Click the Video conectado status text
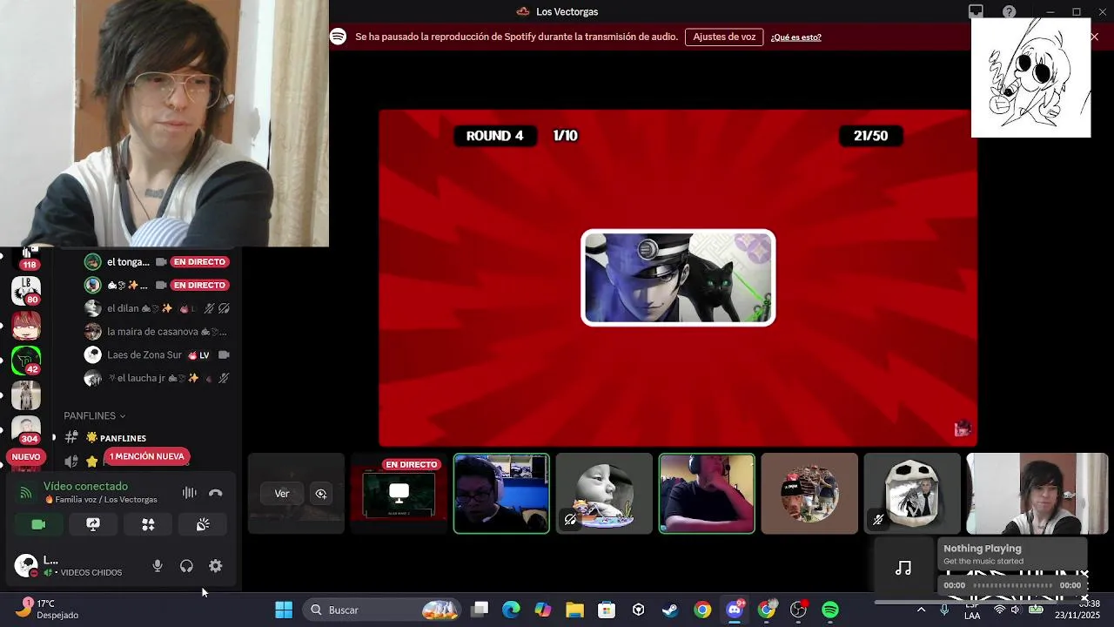Viewport: 1114px width, 627px height. coord(85,486)
